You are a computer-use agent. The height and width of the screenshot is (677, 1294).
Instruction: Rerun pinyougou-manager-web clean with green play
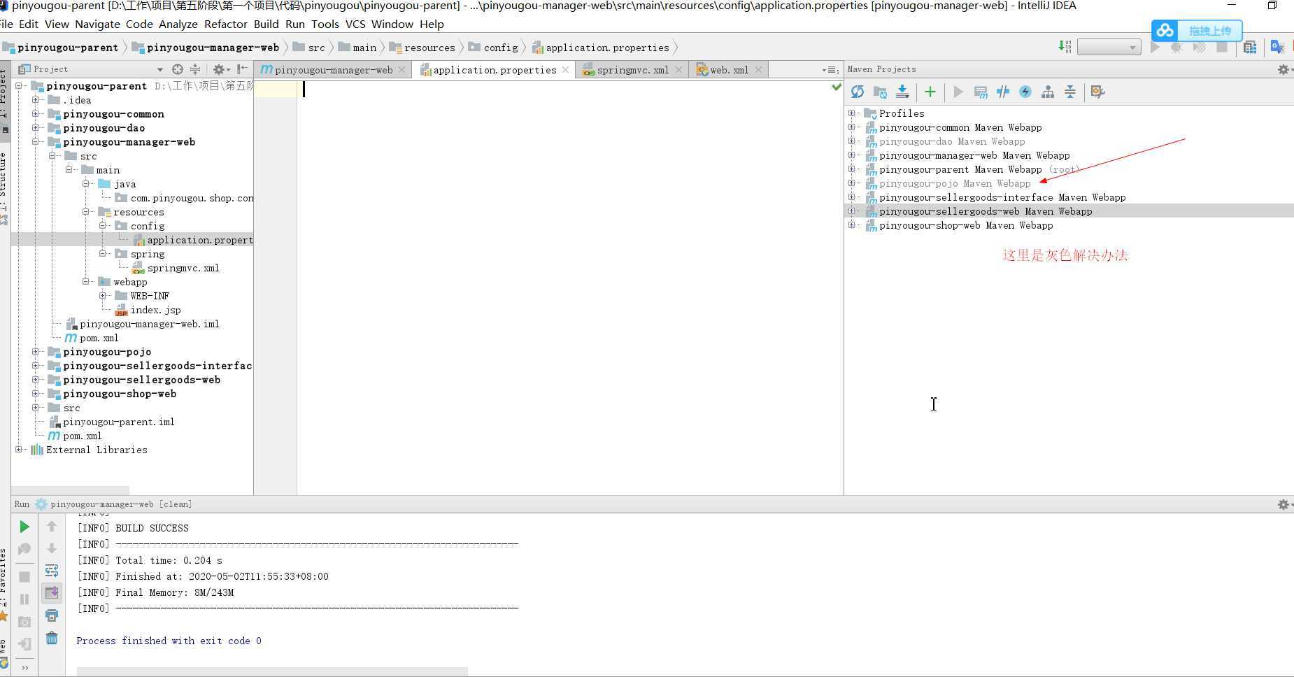[24, 527]
